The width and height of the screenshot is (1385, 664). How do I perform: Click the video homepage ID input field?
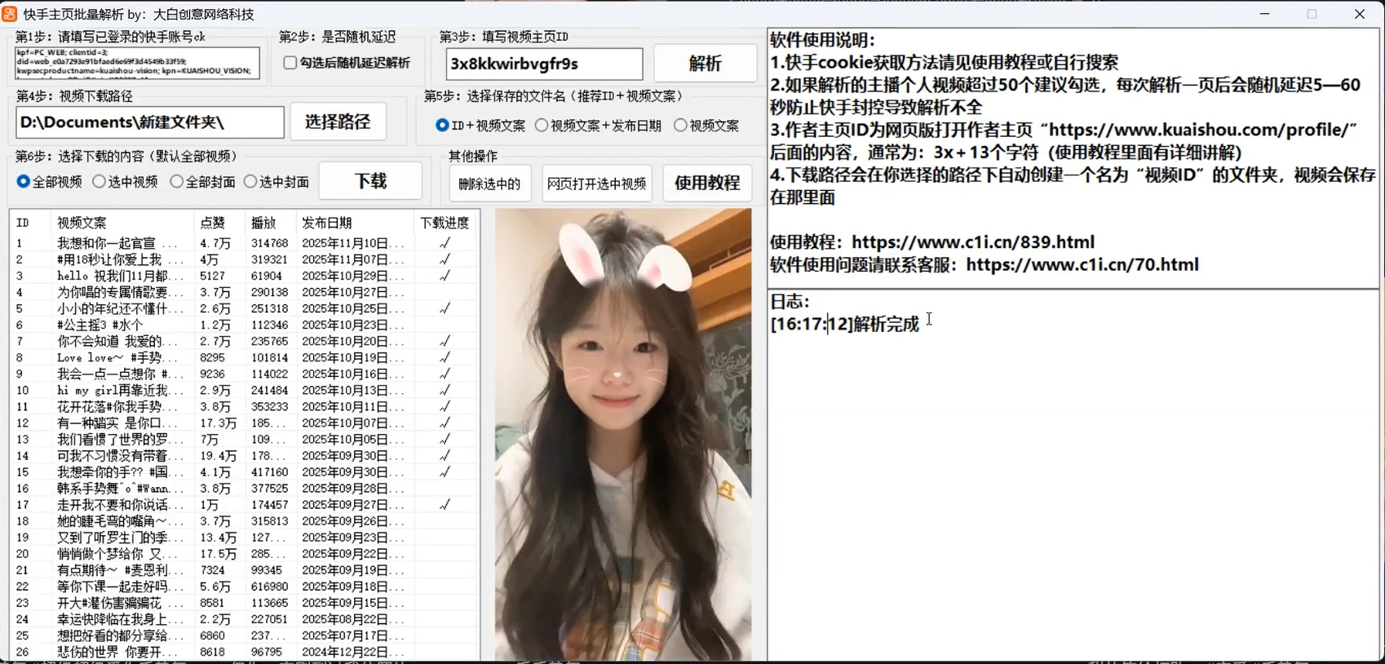coord(543,64)
